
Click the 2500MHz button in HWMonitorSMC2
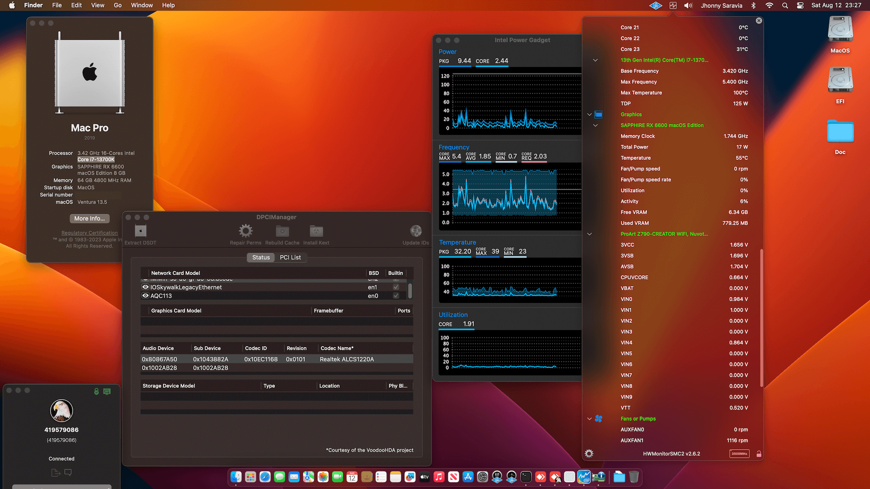(739, 454)
